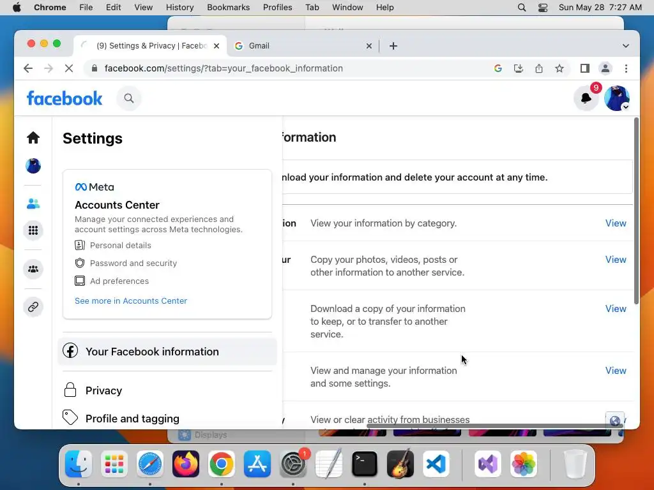Close the Settings & Privacy tab
This screenshot has height=490, width=654.
217,46
